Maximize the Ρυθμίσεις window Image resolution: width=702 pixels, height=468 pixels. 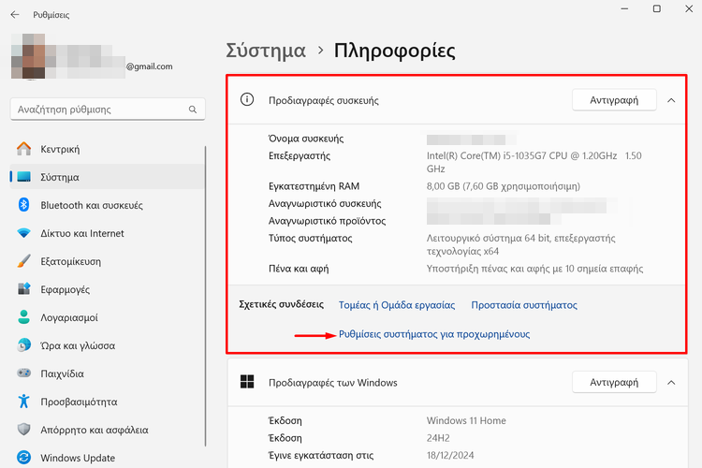pos(657,8)
